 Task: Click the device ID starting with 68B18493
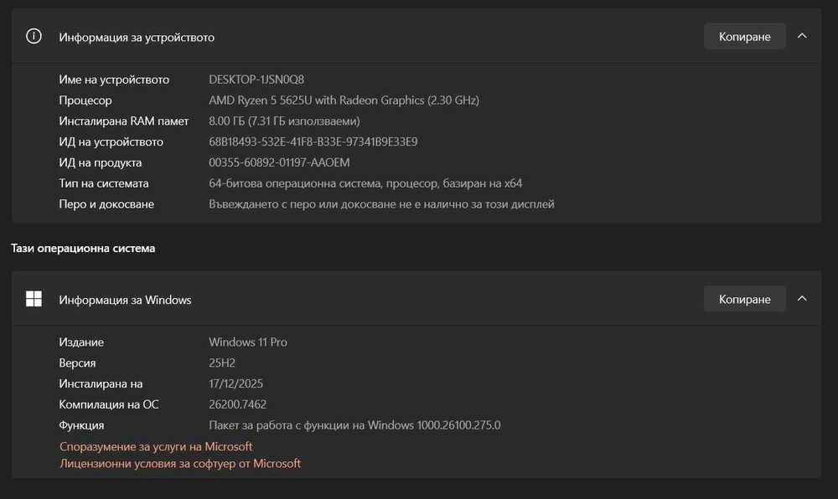[x=313, y=141]
